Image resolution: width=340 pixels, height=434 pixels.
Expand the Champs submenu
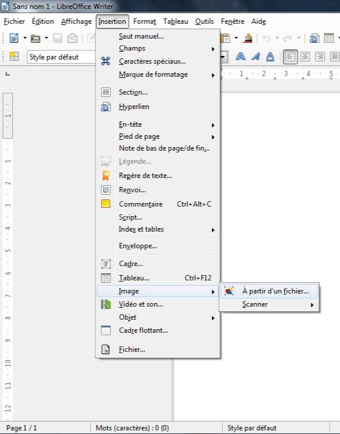click(159, 48)
